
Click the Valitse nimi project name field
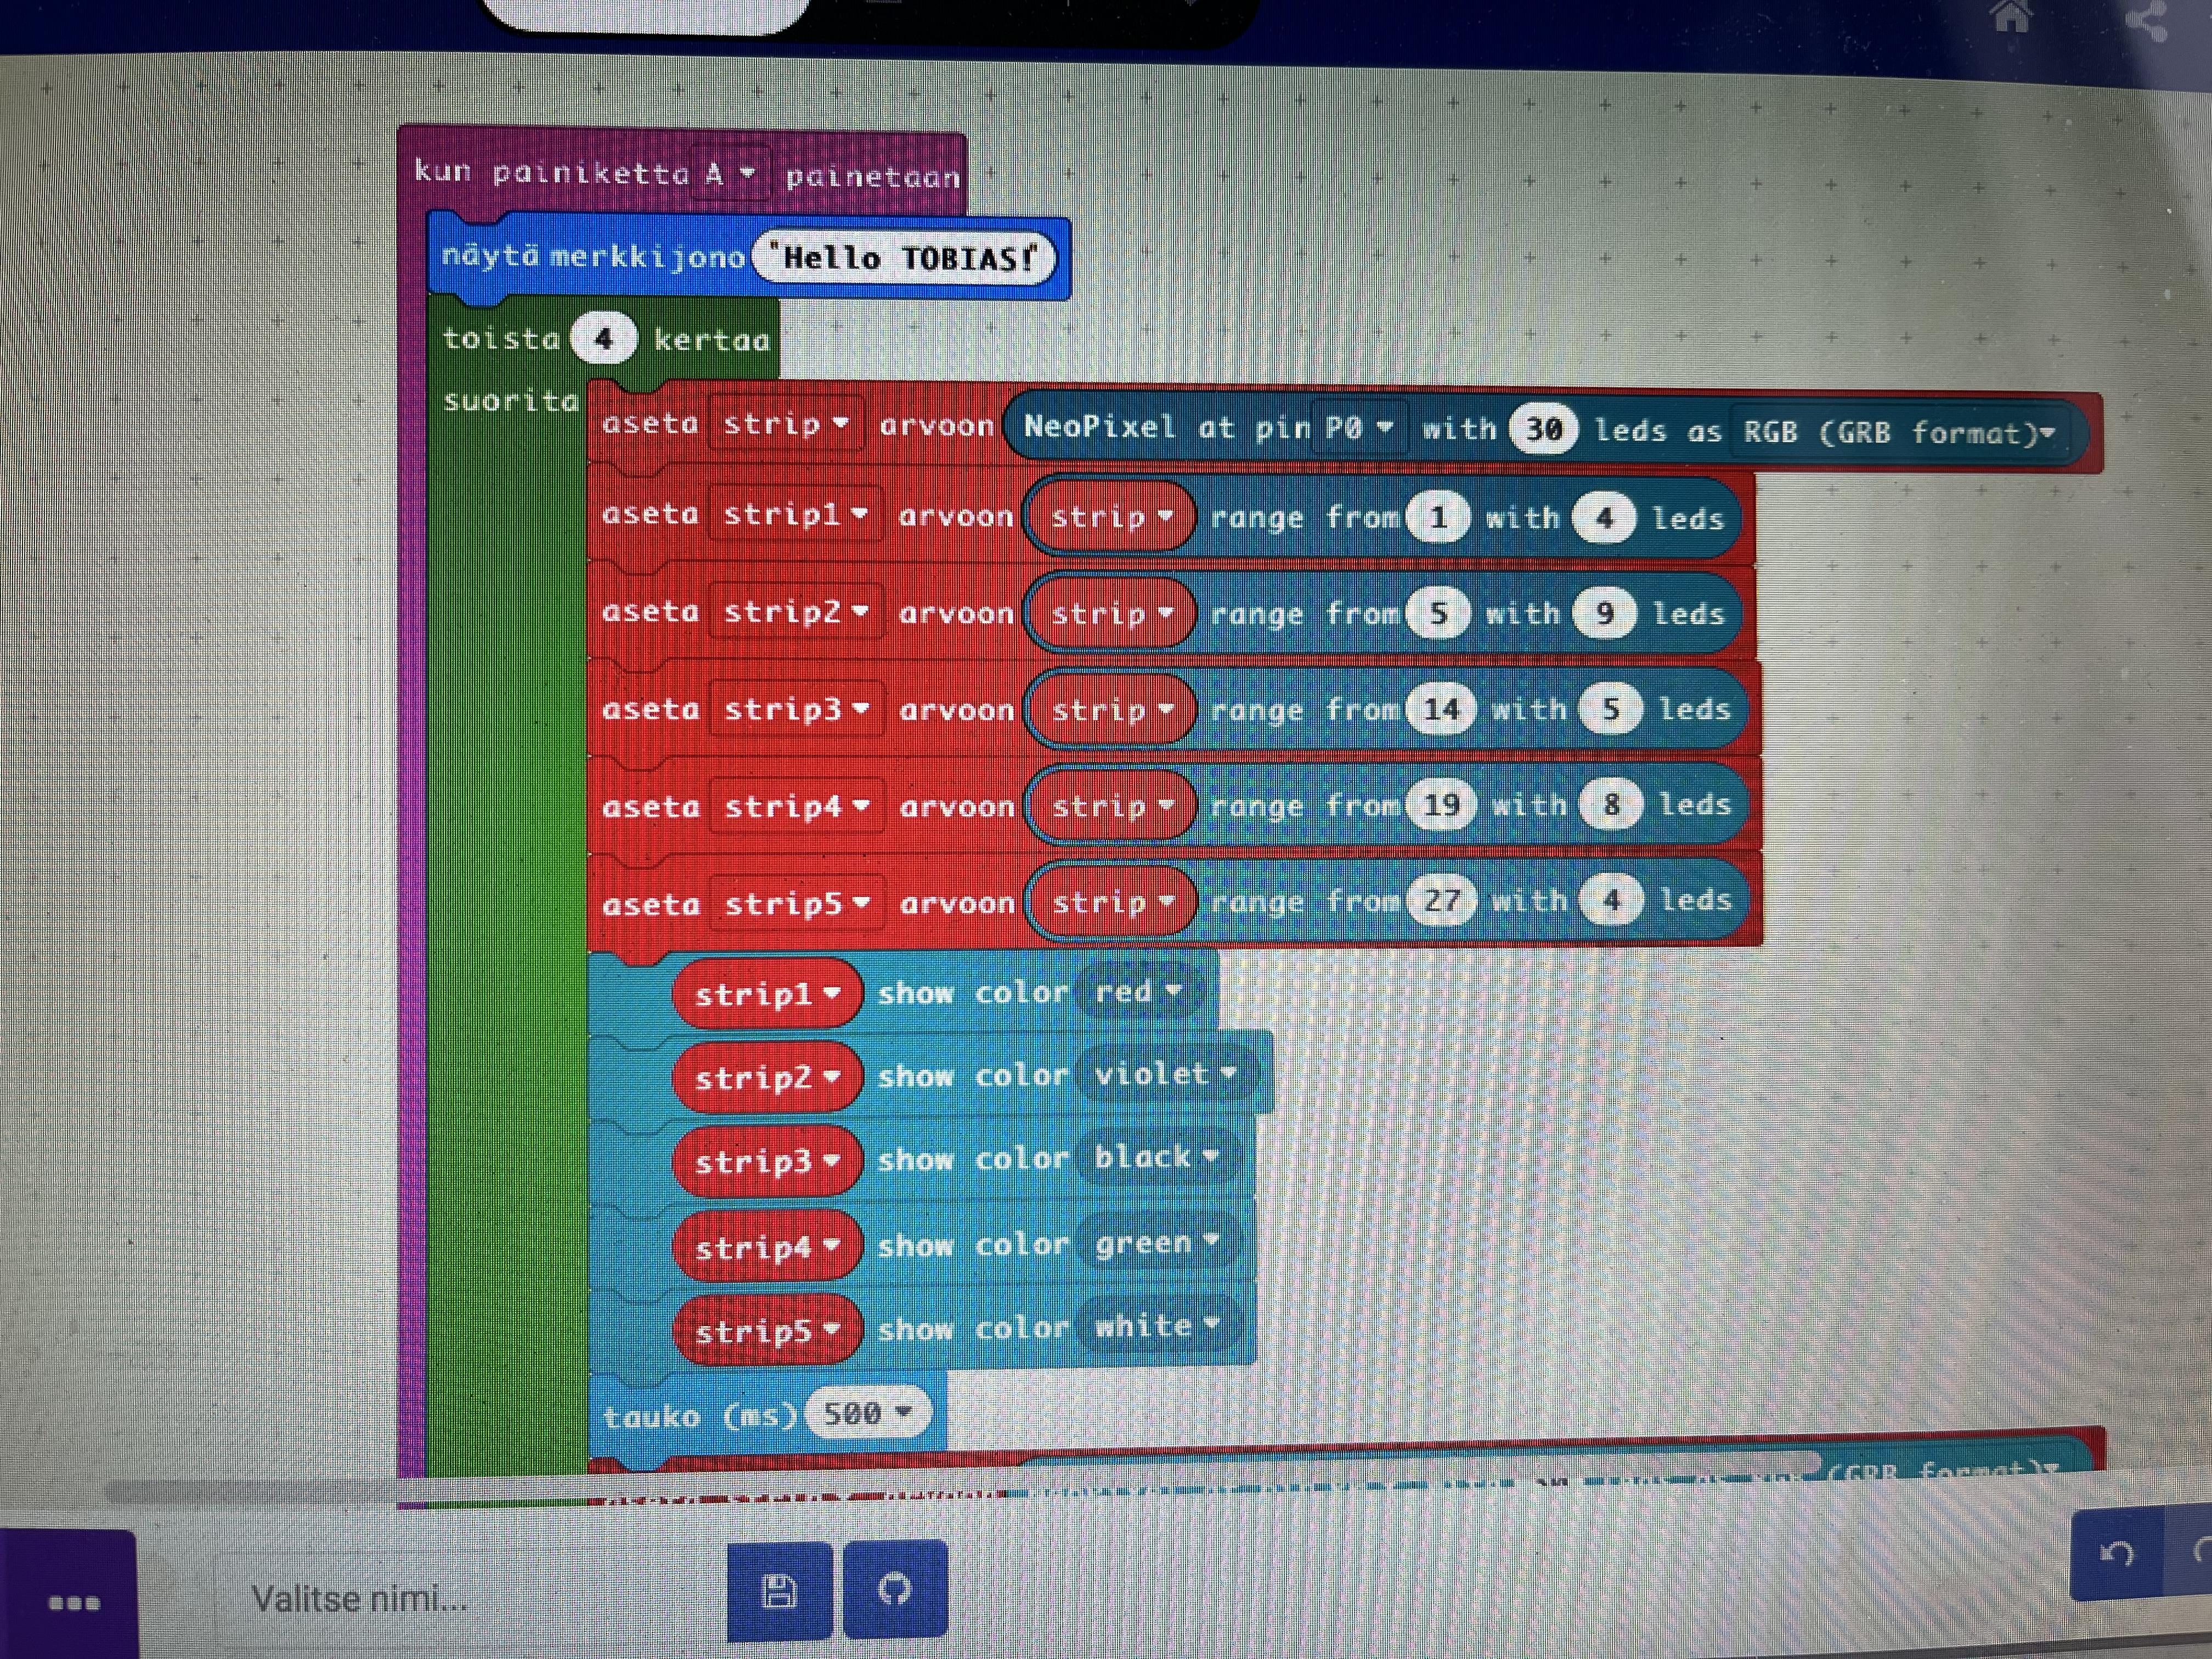coord(360,1598)
